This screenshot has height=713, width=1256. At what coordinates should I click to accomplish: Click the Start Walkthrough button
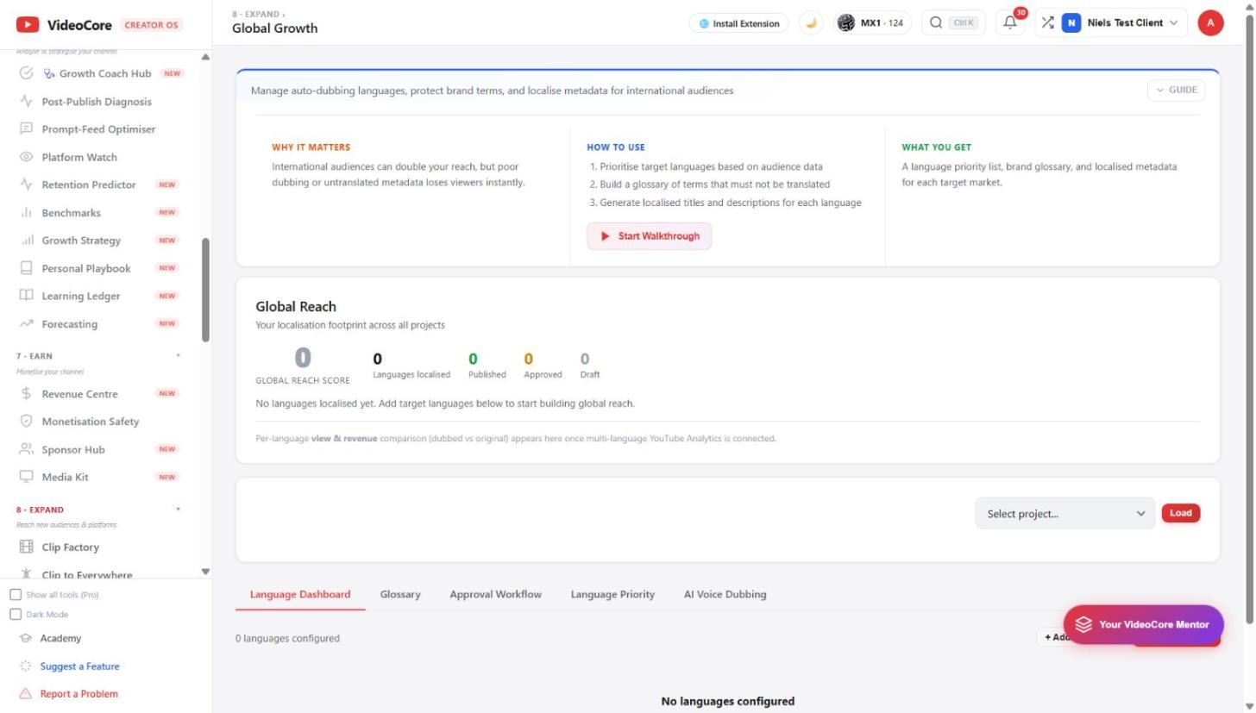pyautogui.click(x=649, y=236)
